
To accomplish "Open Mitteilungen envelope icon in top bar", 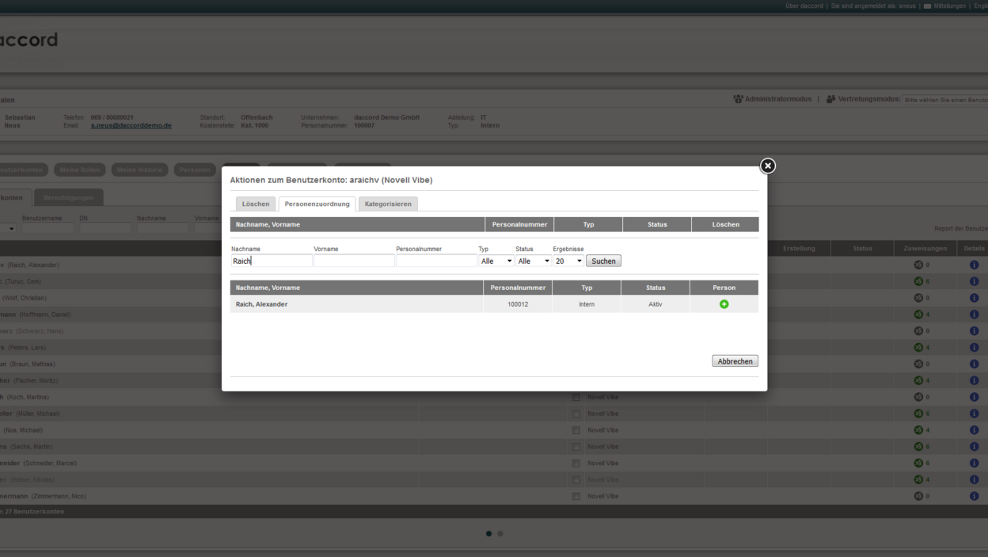I will [x=928, y=6].
